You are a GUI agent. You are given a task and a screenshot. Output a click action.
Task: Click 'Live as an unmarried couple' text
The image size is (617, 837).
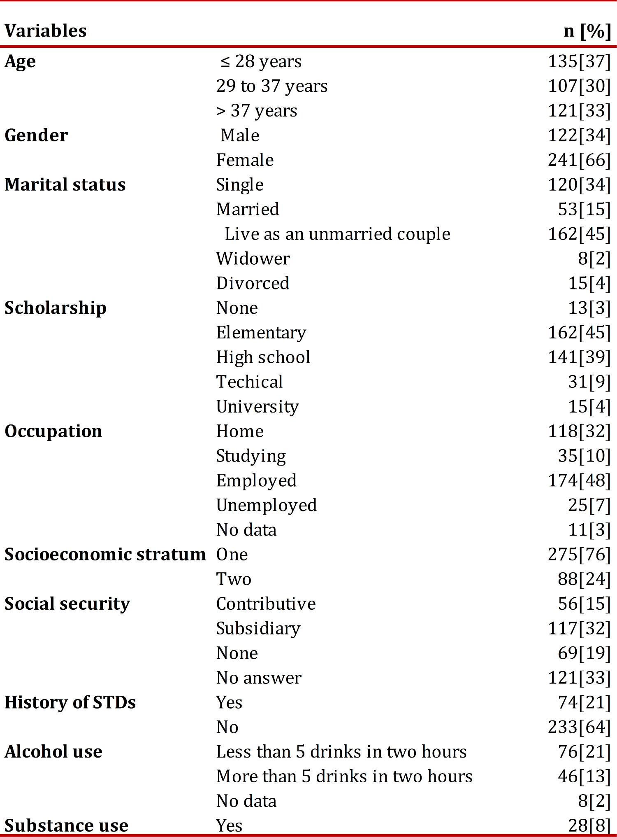pos(338,234)
